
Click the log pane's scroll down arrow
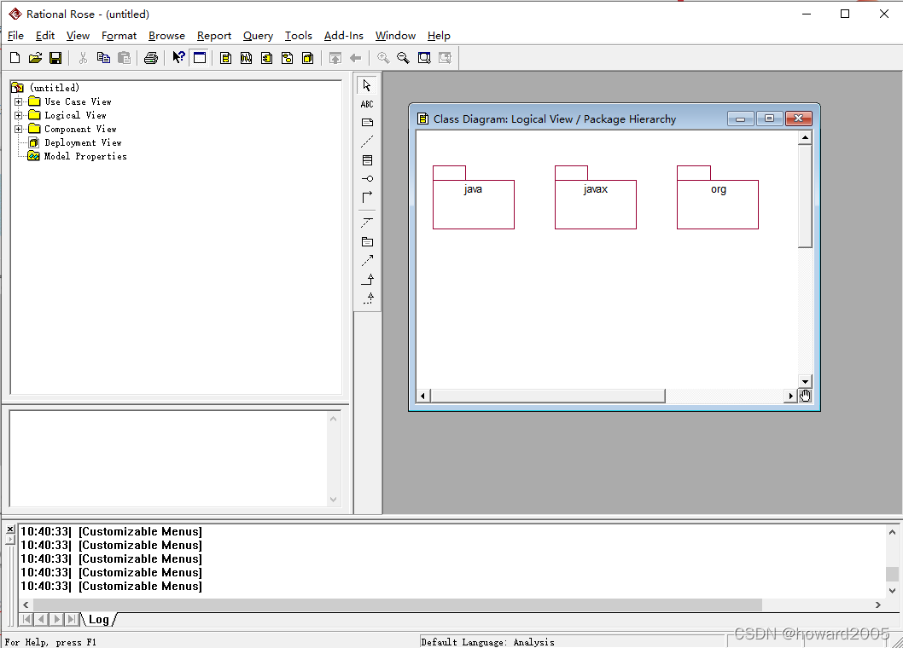coord(892,591)
